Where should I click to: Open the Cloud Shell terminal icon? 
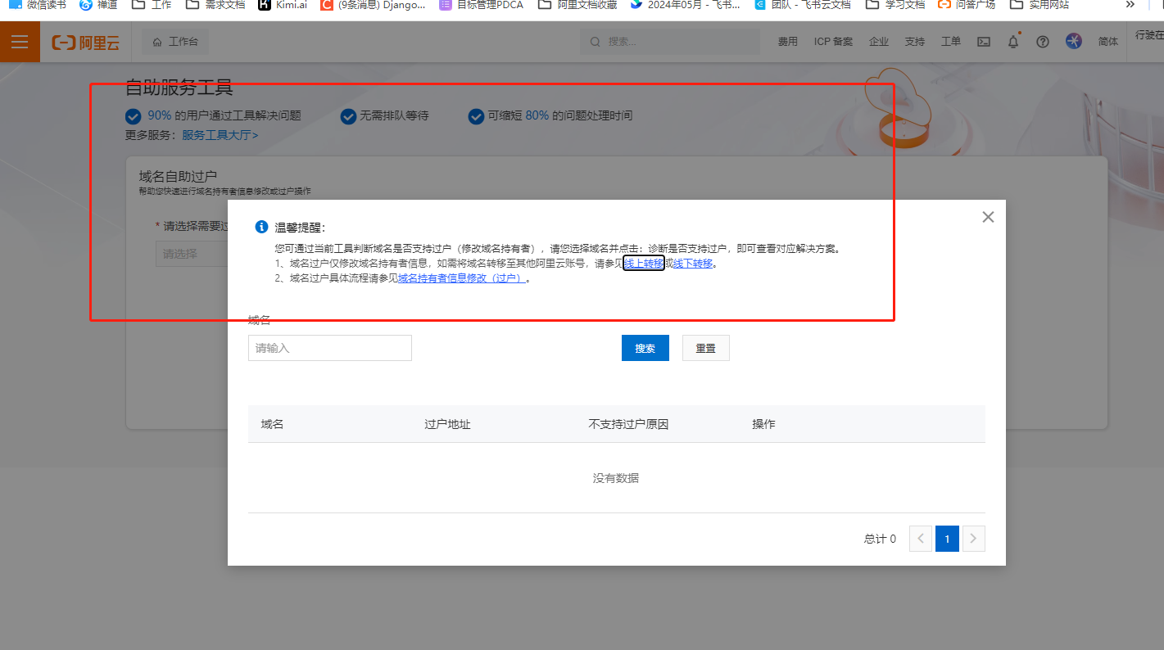[984, 42]
